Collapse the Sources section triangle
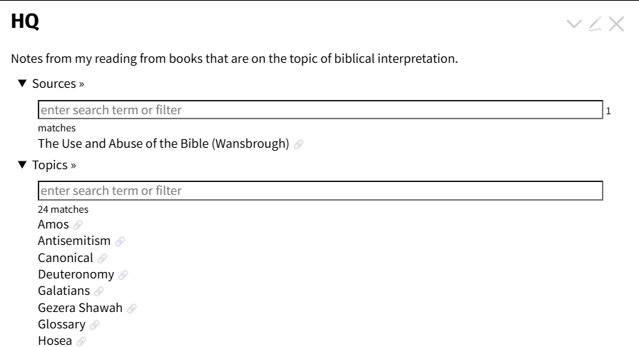The width and height of the screenshot is (639, 347). click(23, 84)
